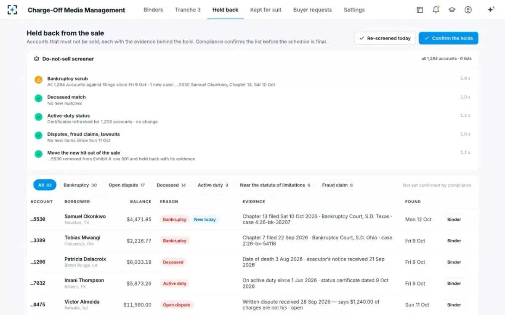Click the Balance column header
505x315 pixels.
[x=141, y=202]
